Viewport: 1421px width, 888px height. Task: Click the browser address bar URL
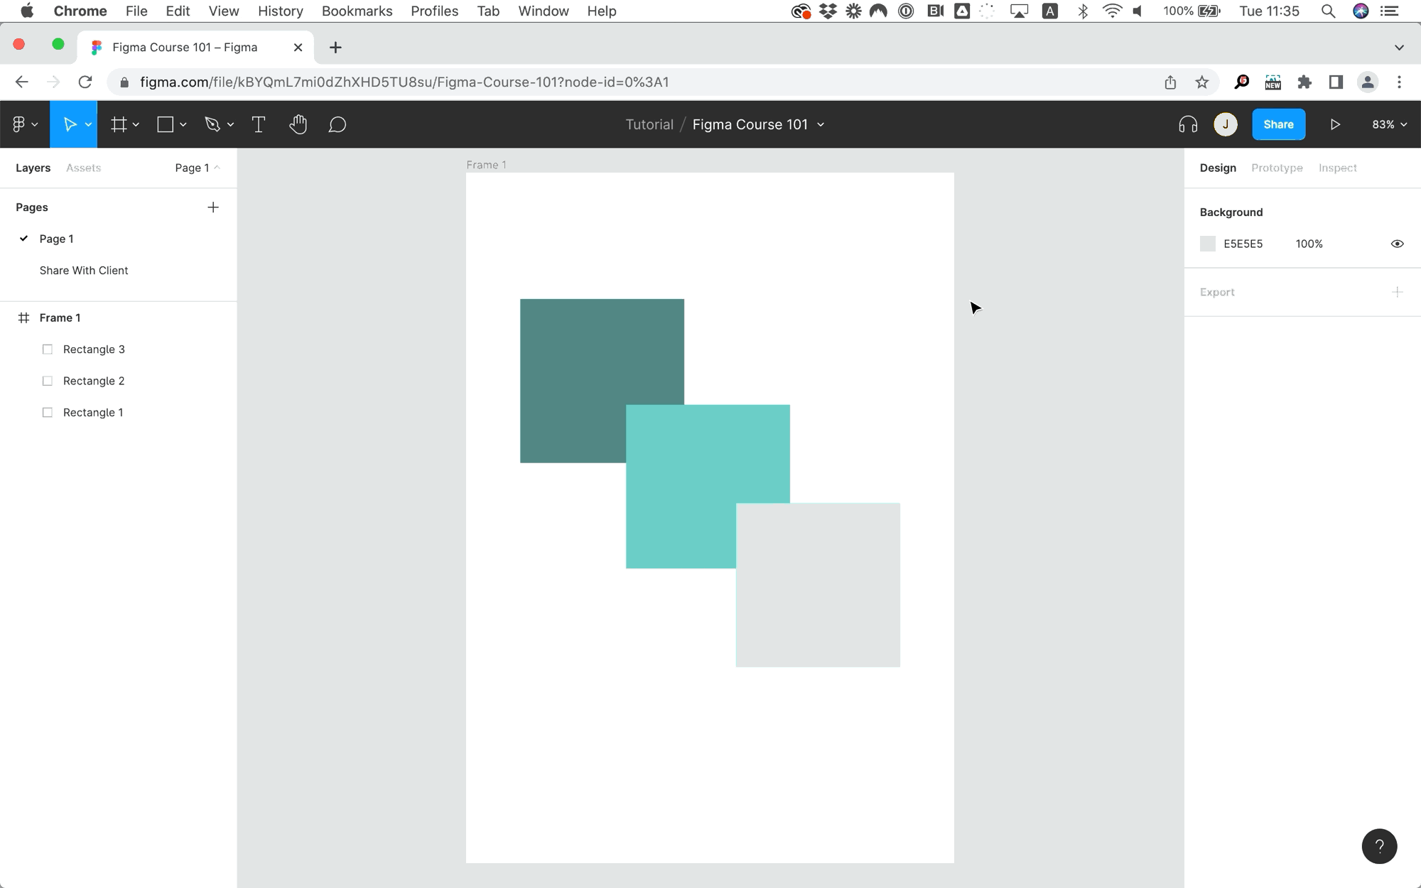point(404,82)
